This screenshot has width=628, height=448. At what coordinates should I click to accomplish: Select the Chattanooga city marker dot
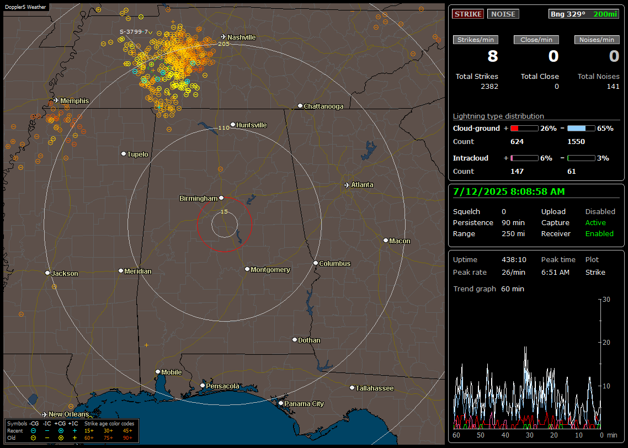coord(300,106)
